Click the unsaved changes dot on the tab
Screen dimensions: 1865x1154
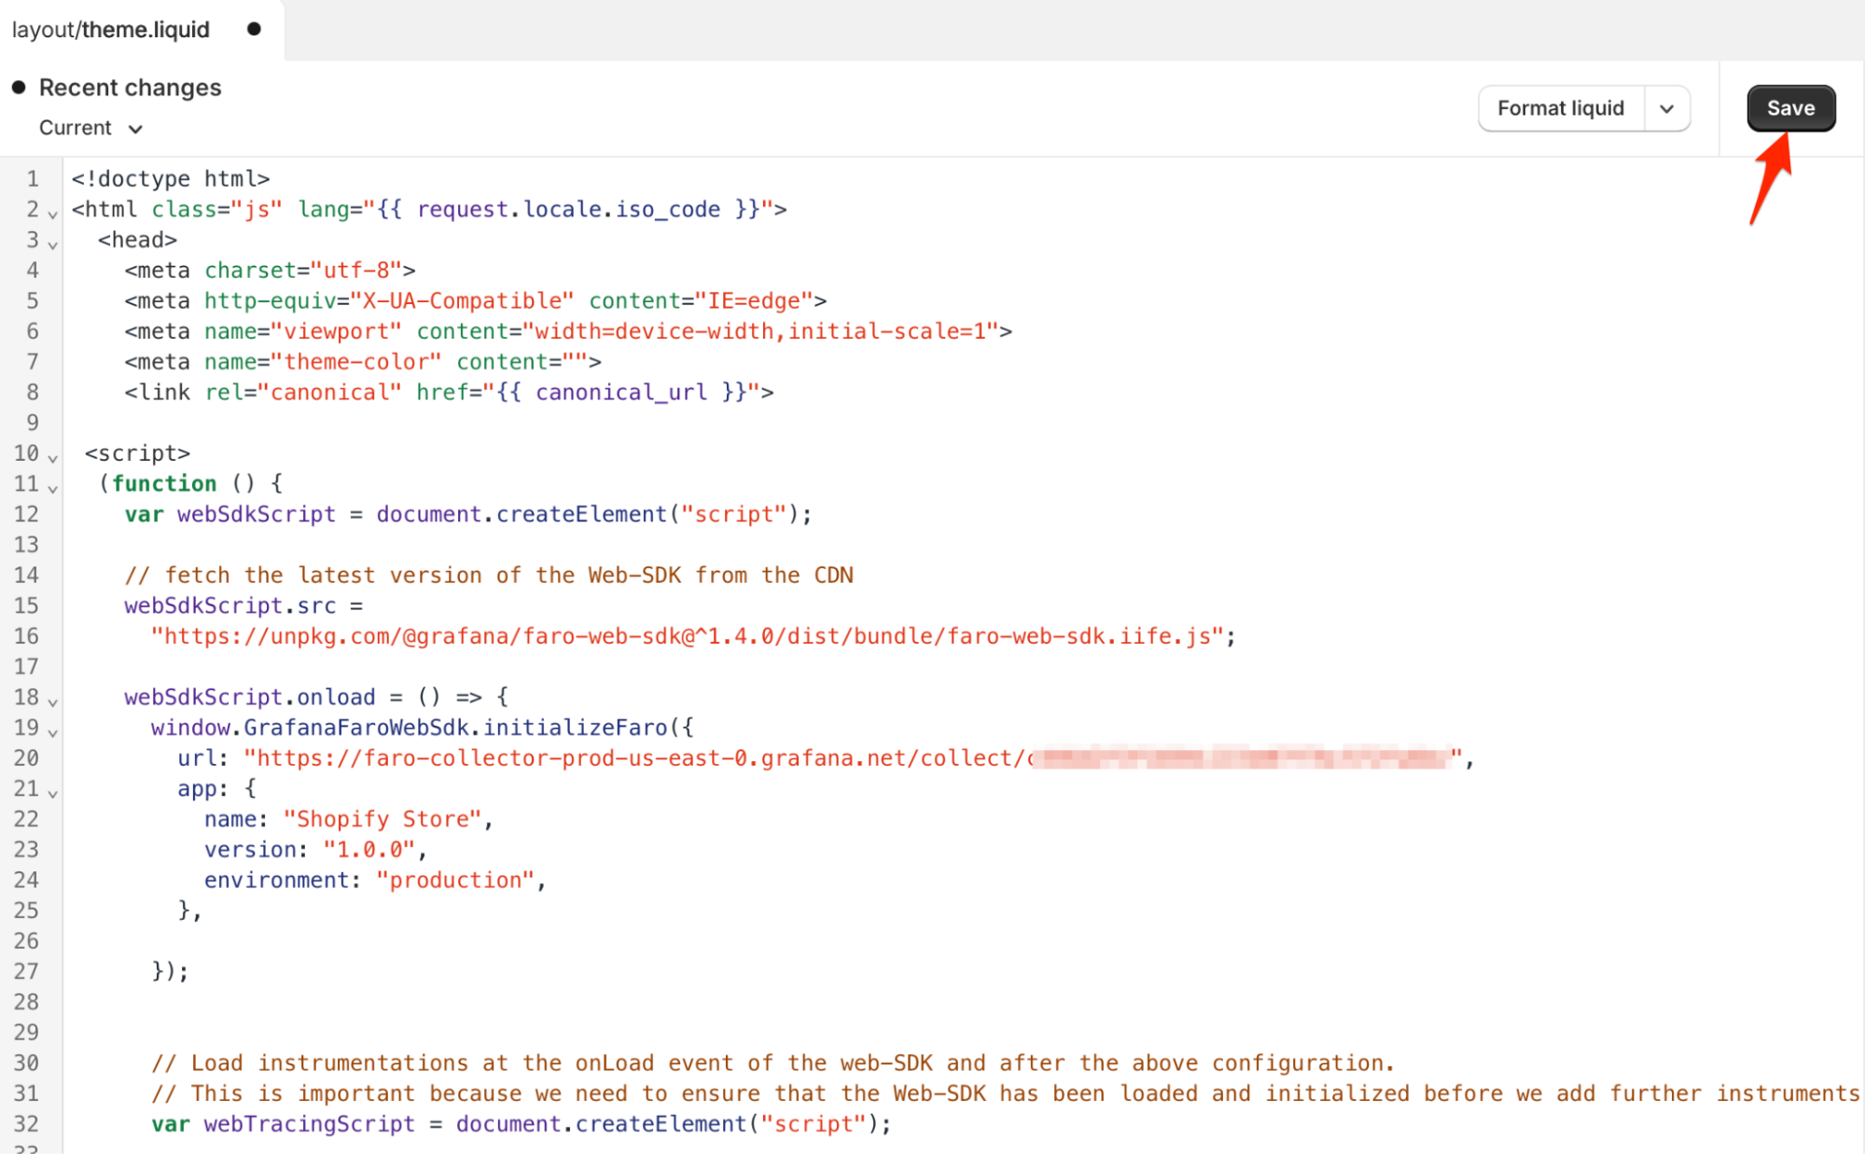[254, 29]
